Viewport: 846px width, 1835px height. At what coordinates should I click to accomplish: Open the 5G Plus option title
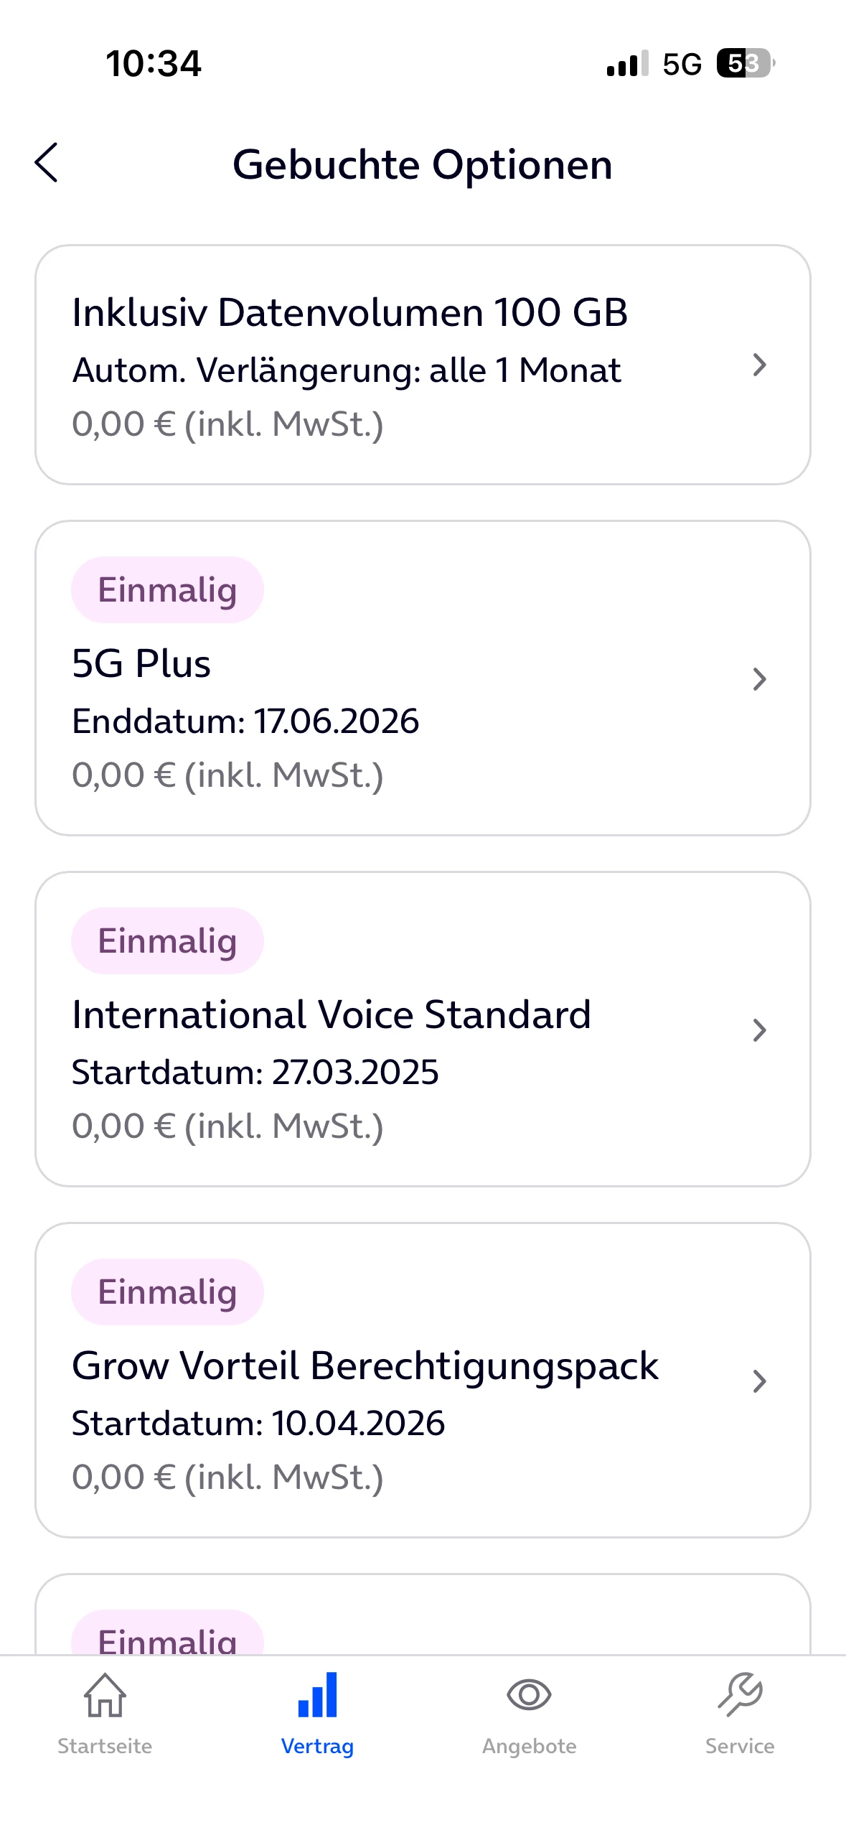141,663
